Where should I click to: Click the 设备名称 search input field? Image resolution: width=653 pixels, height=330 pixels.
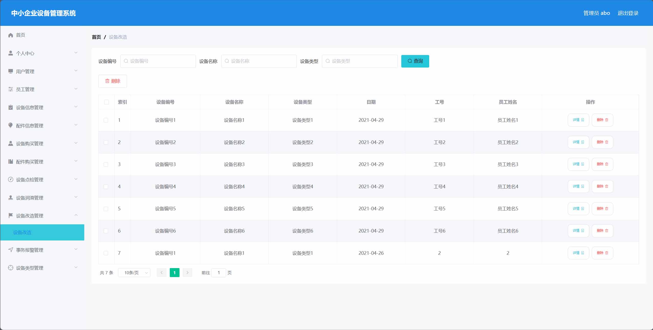tap(259, 61)
